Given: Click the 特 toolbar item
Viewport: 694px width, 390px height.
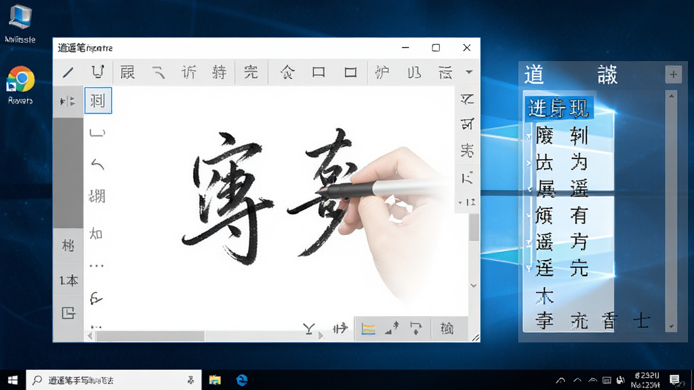Looking at the screenshot, I should pos(219,72).
